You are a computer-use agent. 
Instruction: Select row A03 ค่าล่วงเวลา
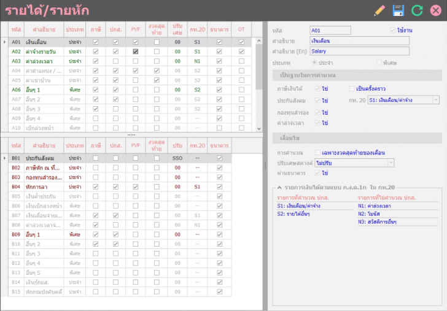(x=130, y=61)
